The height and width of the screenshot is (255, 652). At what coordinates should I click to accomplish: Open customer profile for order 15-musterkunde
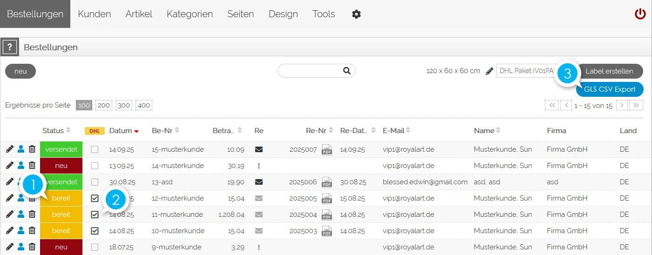21,149
